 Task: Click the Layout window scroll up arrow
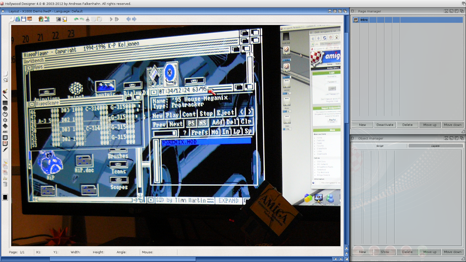pyautogui.click(x=347, y=248)
